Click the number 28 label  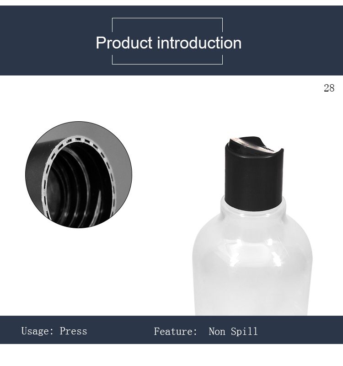click(329, 88)
